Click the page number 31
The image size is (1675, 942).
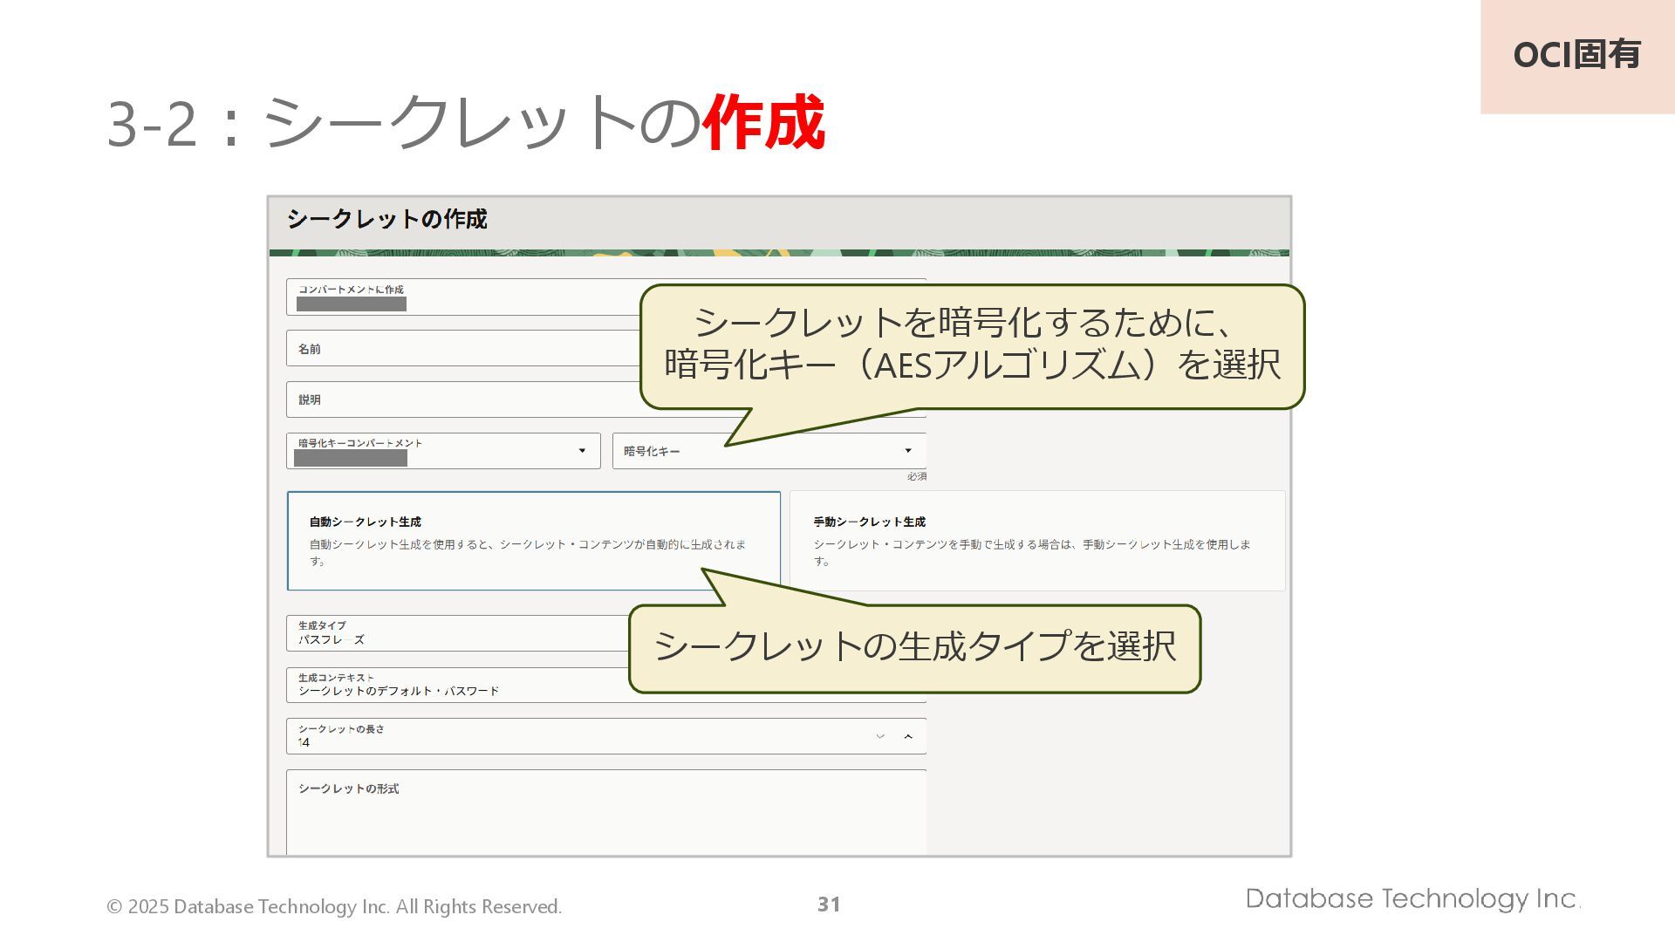point(829,904)
